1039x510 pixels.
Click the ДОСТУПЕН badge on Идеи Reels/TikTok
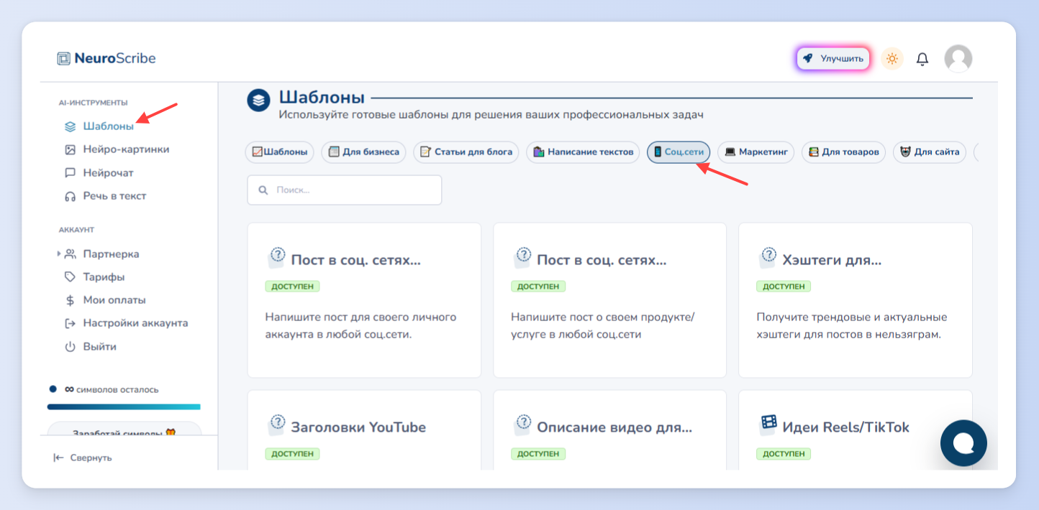click(784, 454)
